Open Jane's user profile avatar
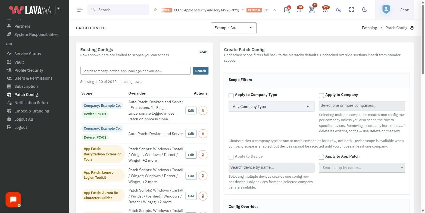425x213 pixels. point(386,10)
